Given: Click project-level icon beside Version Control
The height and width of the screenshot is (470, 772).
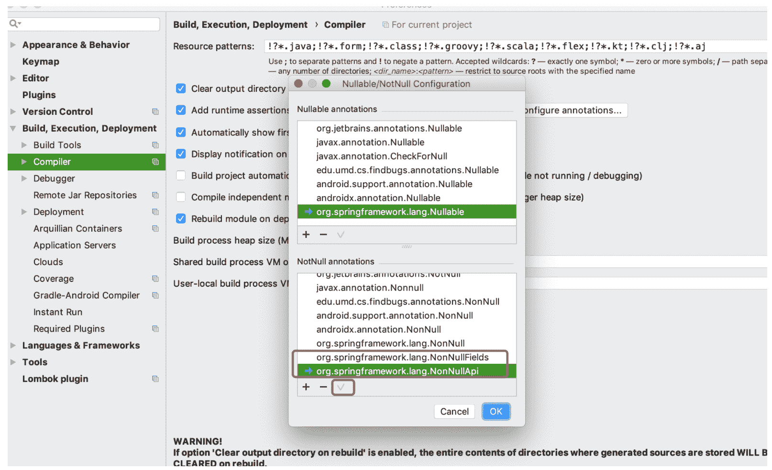Looking at the screenshot, I should 155,112.
